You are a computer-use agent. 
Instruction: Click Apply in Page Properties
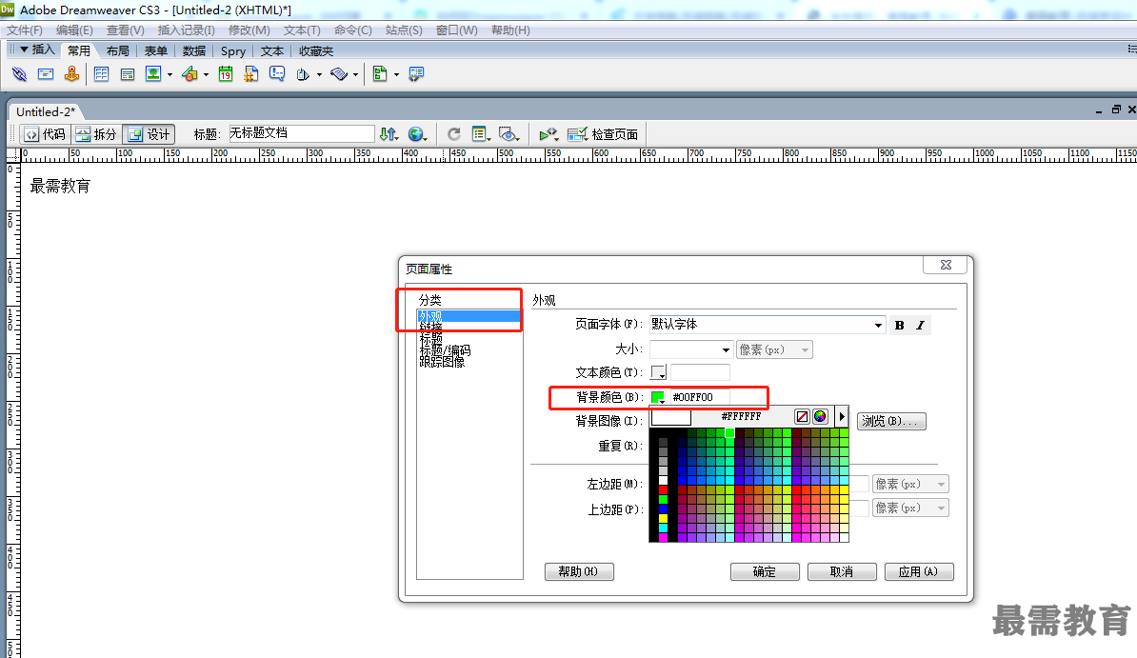(x=919, y=571)
